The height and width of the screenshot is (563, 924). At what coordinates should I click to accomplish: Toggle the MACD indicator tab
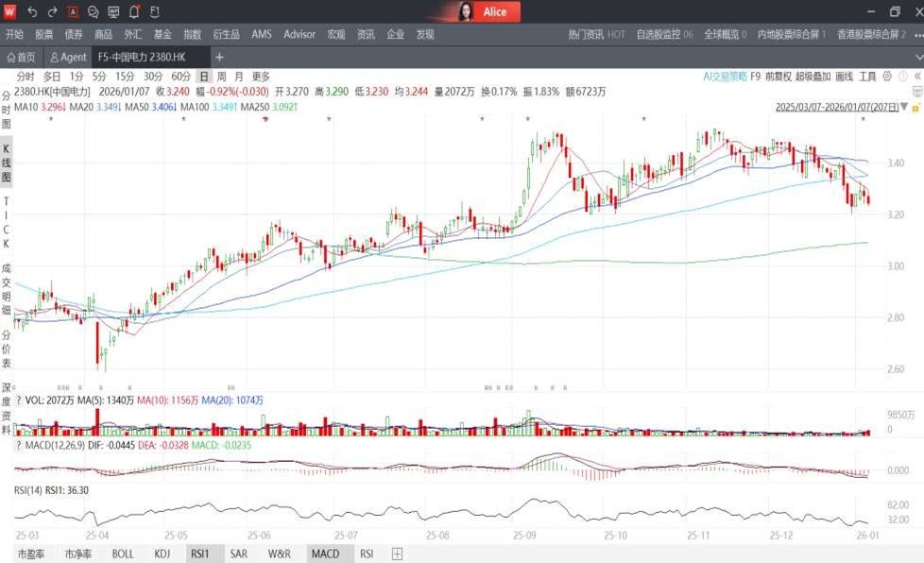tap(325, 554)
